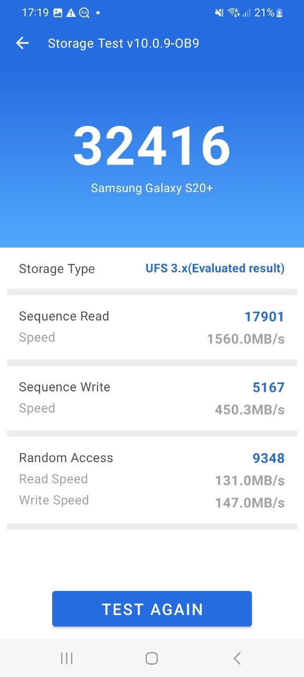Tap the battery indicator in status bar
This screenshot has height=677, width=304.
click(280, 13)
